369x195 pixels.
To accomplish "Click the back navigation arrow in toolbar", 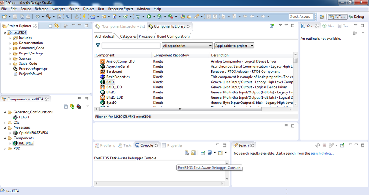I will tap(252, 17).
